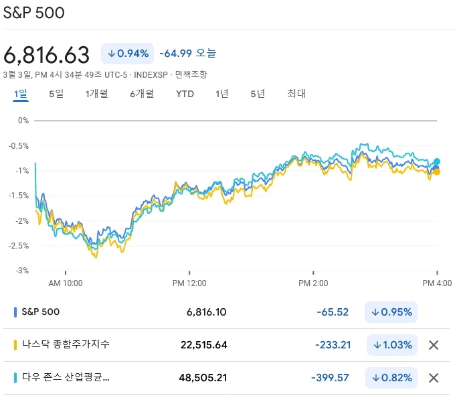Select the 최대 range tab
The height and width of the screenshot is (402, 455).
[x=296, y=94]
